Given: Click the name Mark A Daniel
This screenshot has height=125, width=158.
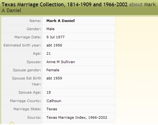Looking at the screenshot, I should [61, 21].
